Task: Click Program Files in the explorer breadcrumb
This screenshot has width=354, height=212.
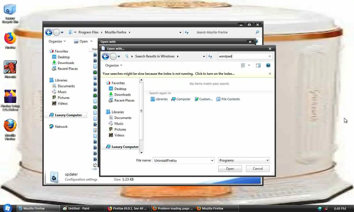Action: [88, 32]
